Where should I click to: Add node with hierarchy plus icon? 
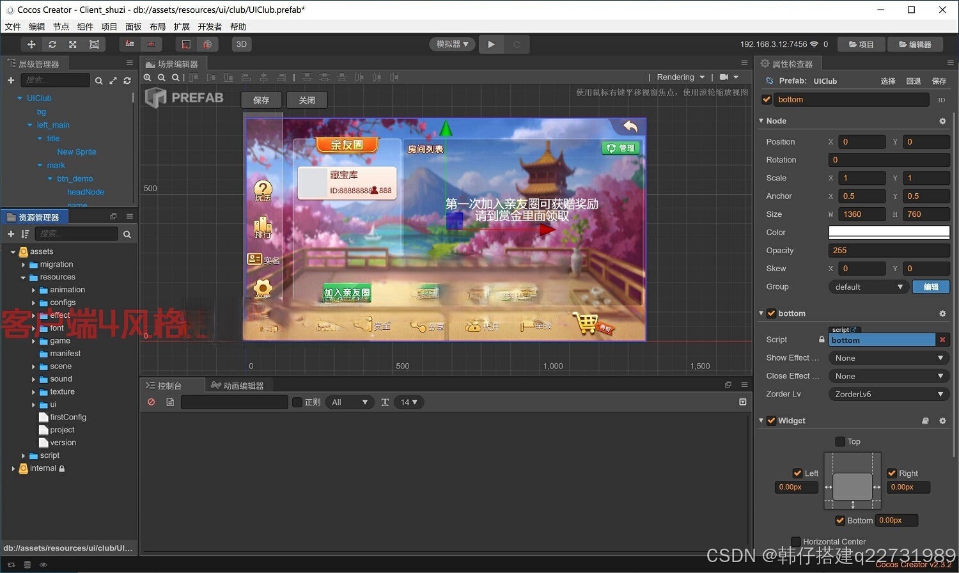pyautogui.click(x=11, y=80)
